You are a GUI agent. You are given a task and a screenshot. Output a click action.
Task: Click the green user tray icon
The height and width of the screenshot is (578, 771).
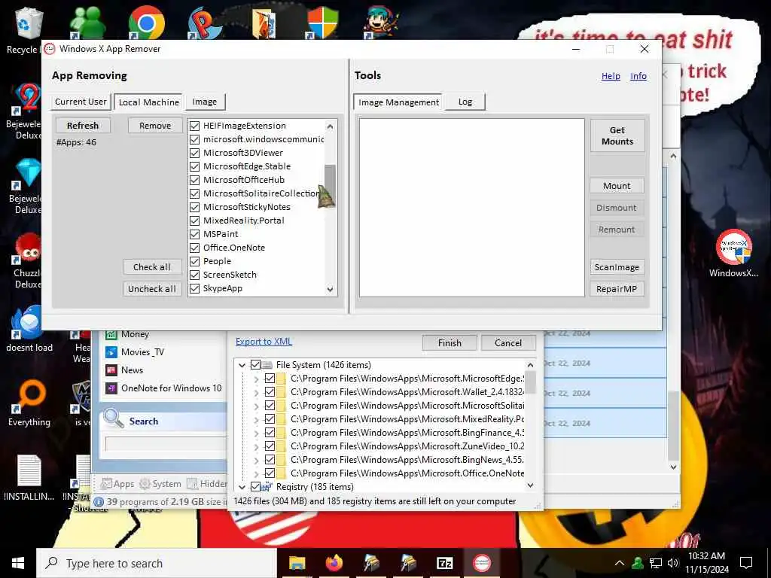tap(638, 563)
